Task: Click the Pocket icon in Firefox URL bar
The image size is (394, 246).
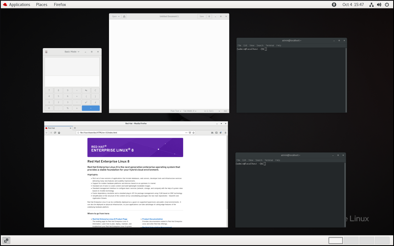Action: pyautogui.click(x=190, y=133)
